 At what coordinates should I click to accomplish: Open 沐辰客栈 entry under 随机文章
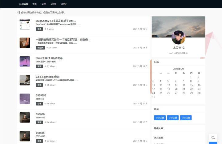pos(159,138)
